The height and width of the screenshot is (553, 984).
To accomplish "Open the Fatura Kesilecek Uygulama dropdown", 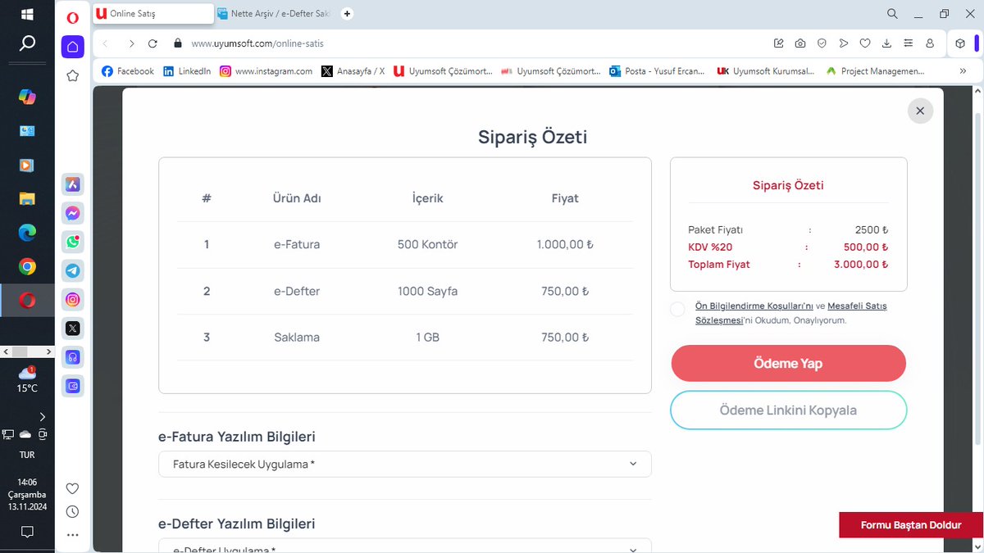I will click(404, 464).
